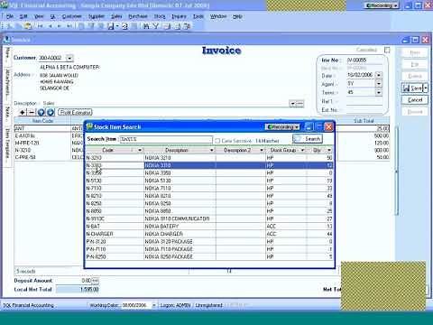
Task: Open the Inquiry menu
Action: pyautogui.click(x=179, y=16)
